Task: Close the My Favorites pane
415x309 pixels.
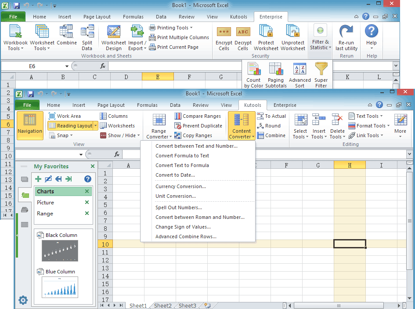Action: point(93,166)
